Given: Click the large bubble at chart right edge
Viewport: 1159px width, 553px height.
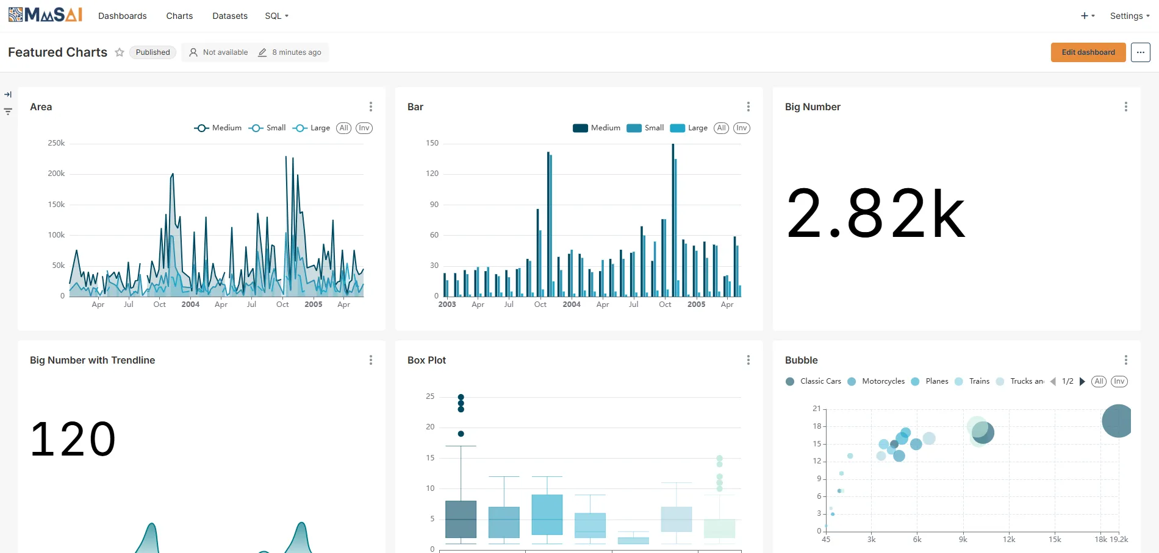Looking at the screenshot, I should [x=1117, y=421].
